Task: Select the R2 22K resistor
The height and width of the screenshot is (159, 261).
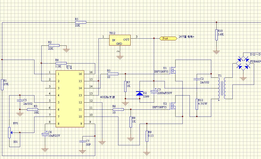Action: coord(54,45)
